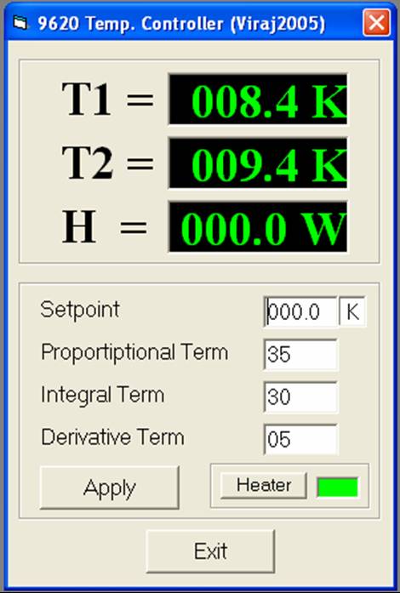This screenshot has width=400, height=593.
Task: Click the Derivative Term label
Action: coord(113,437)
